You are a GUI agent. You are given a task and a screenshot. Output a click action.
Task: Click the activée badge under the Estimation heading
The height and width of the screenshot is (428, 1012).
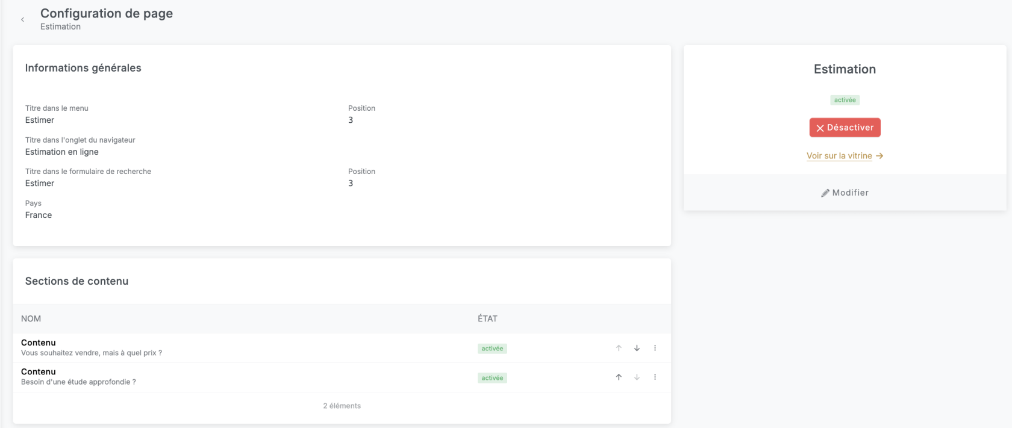(845, 100)
